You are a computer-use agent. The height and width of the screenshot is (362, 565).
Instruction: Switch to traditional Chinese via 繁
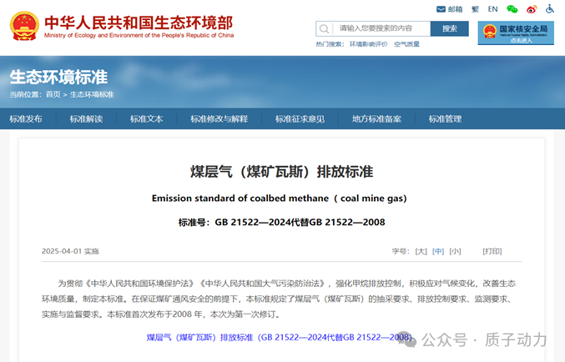coord(475,9)
